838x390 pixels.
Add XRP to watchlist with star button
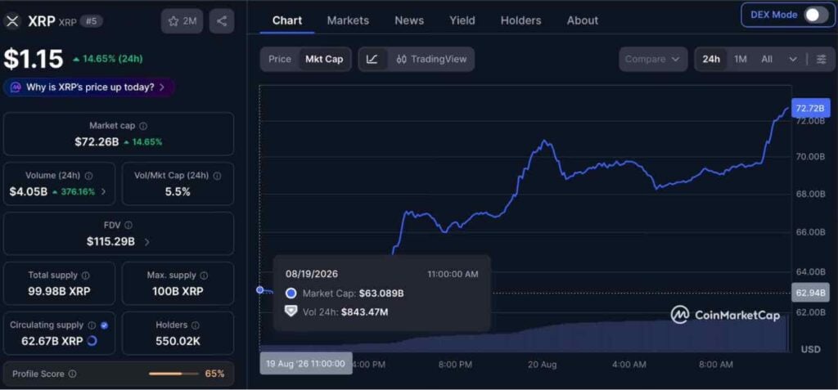point(182,21)
